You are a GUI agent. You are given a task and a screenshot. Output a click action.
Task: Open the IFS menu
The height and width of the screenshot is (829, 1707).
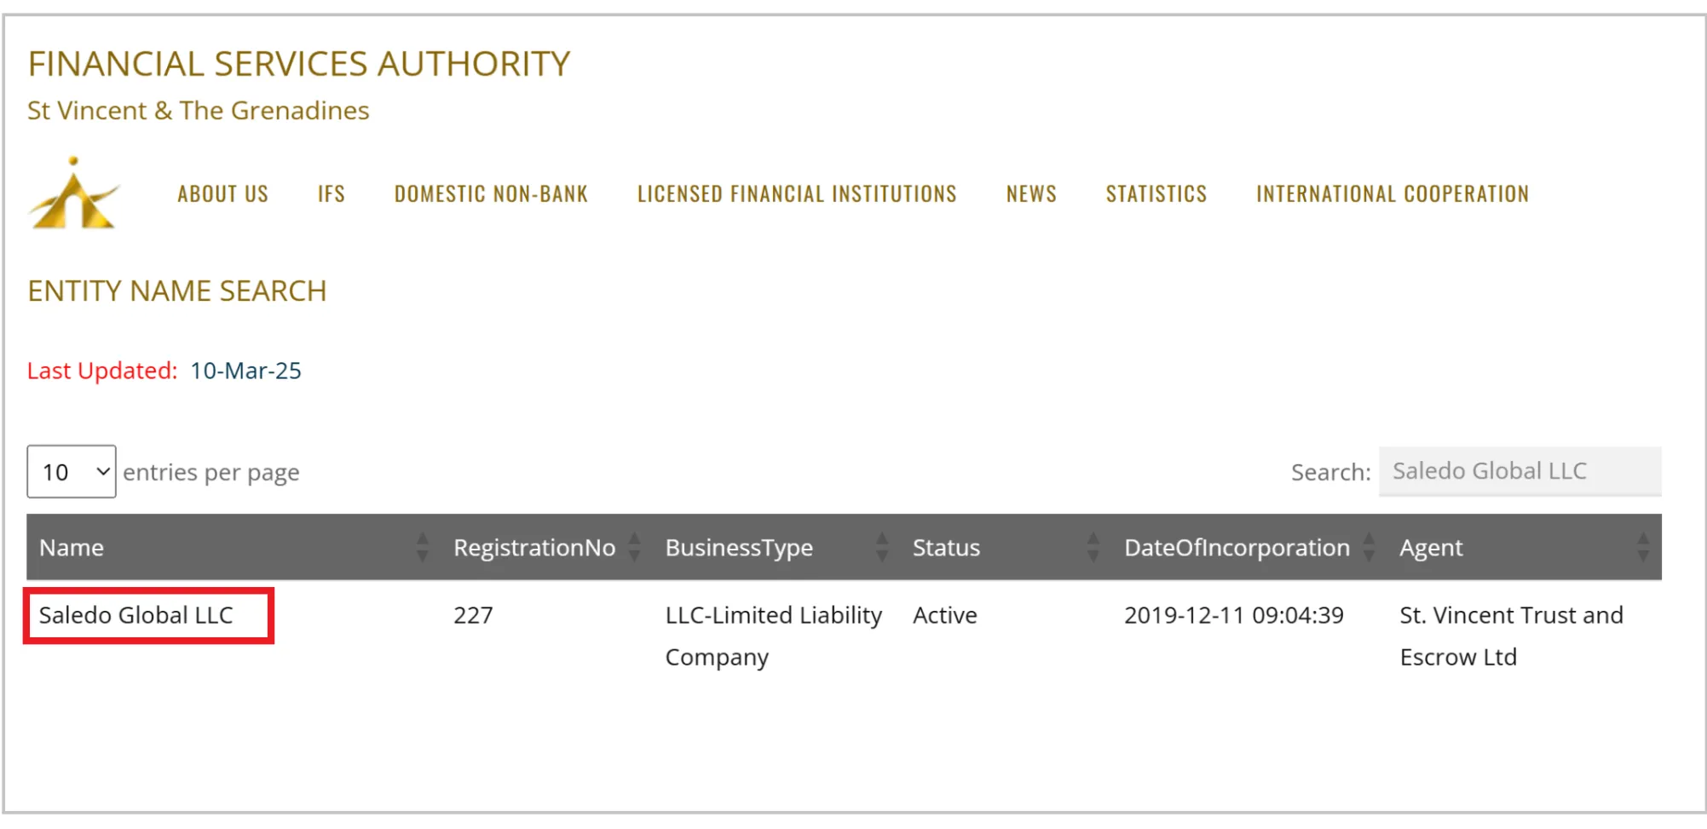coord(332,194)
